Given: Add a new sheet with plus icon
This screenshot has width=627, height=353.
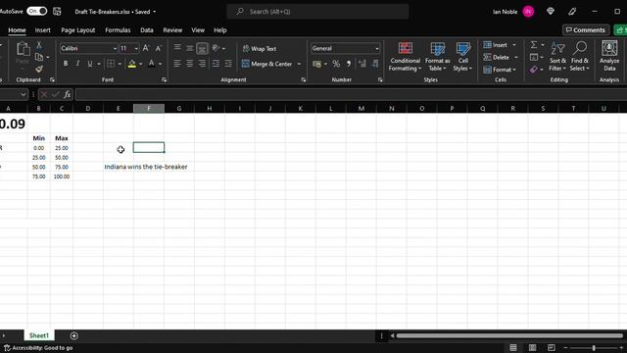Looking at the screenshot, I should coord(74,335).
